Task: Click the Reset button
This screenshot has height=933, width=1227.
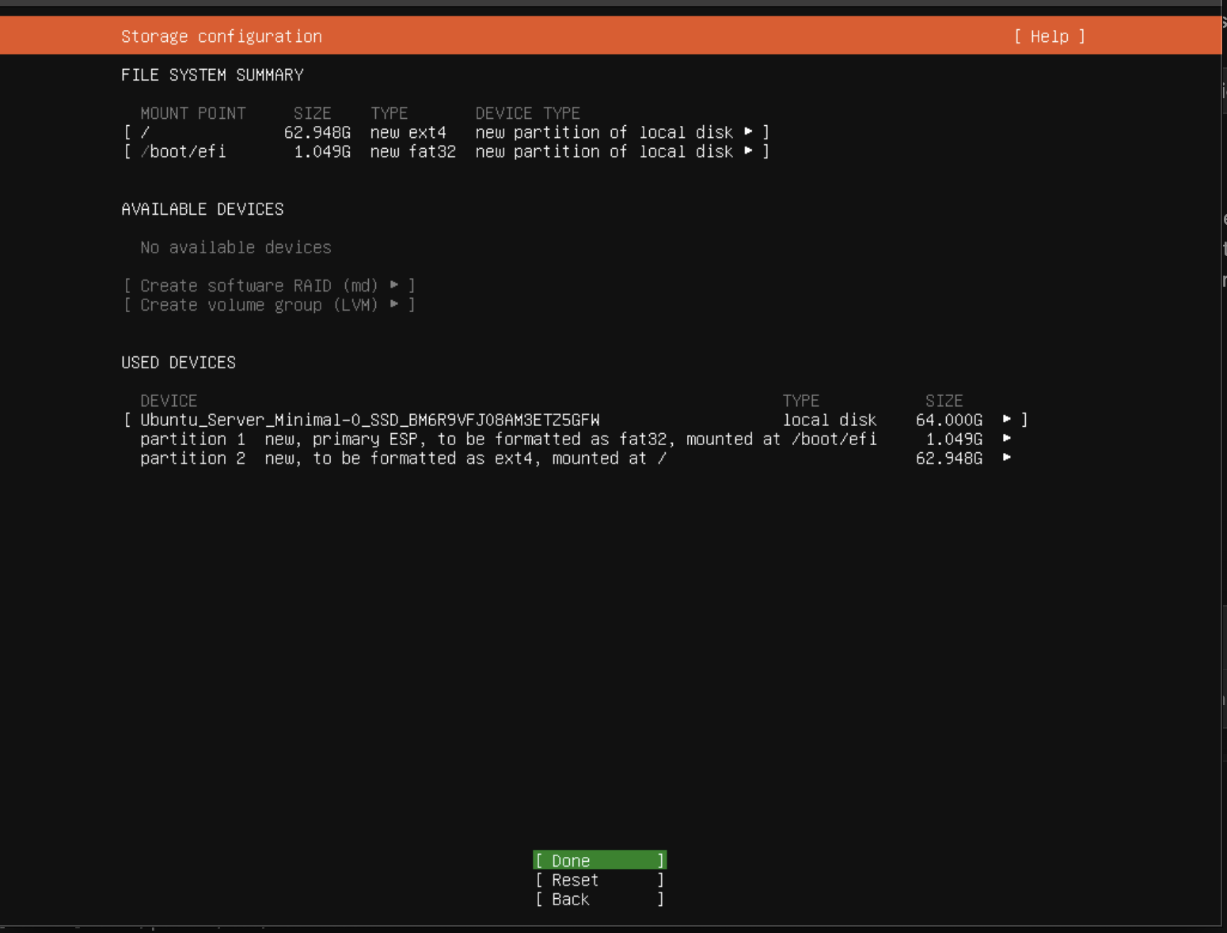Action: pyautogui.click(x=598, y=880)
